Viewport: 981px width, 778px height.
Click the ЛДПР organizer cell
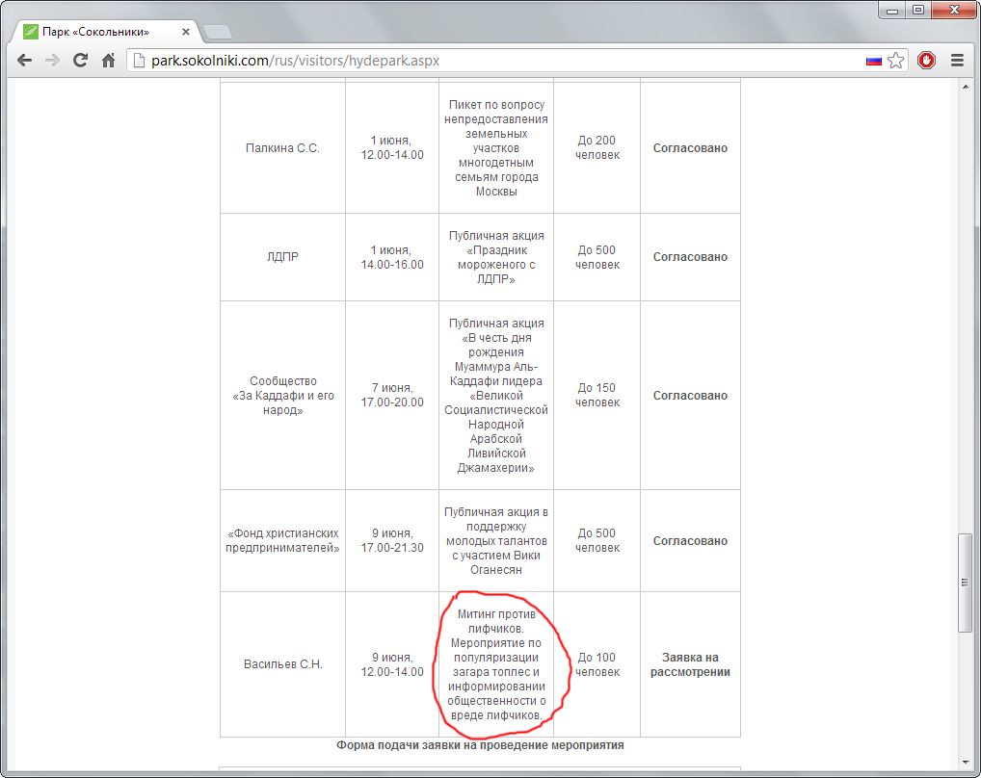(x=282, y=257)
